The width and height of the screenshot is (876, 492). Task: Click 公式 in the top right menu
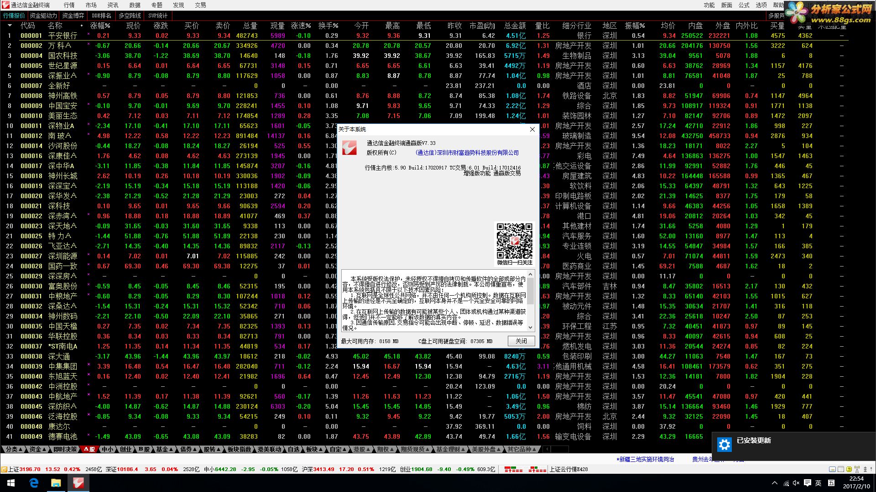click(744, 5)
